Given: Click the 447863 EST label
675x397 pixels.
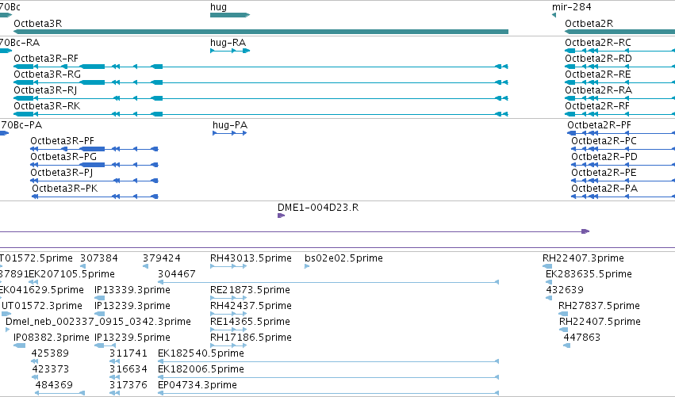Looking at the screenshot, I should pos(582,338).
